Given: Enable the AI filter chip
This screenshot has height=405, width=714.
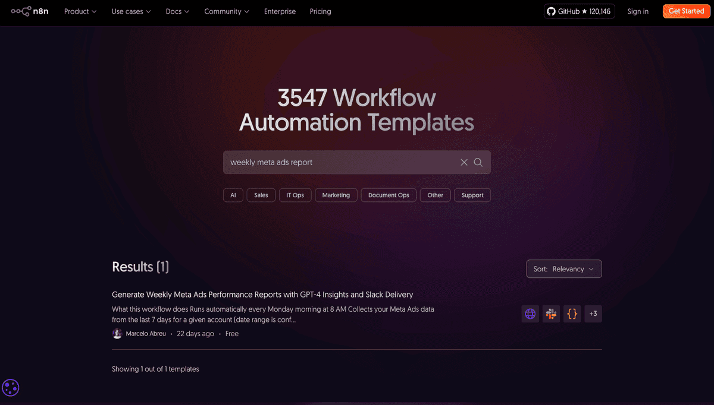Looking at the screenshot, I should (x=233, y=195).
